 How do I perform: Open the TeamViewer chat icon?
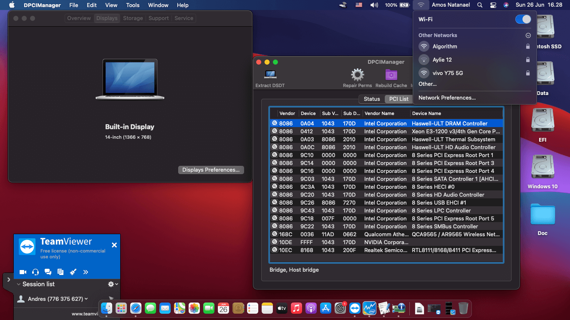coord(48,272)
